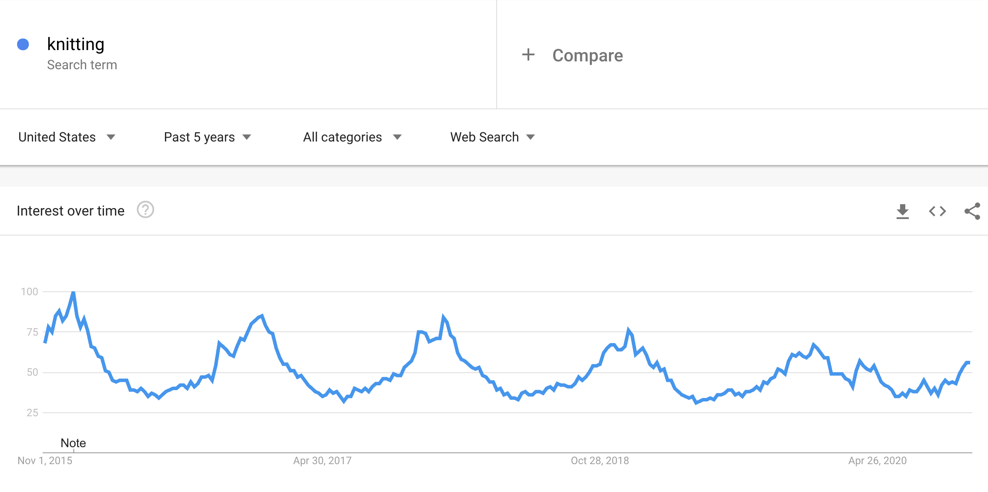Select the Oct 28, 2018 axis label
The image size is (988, 492).
coord(600,461)
